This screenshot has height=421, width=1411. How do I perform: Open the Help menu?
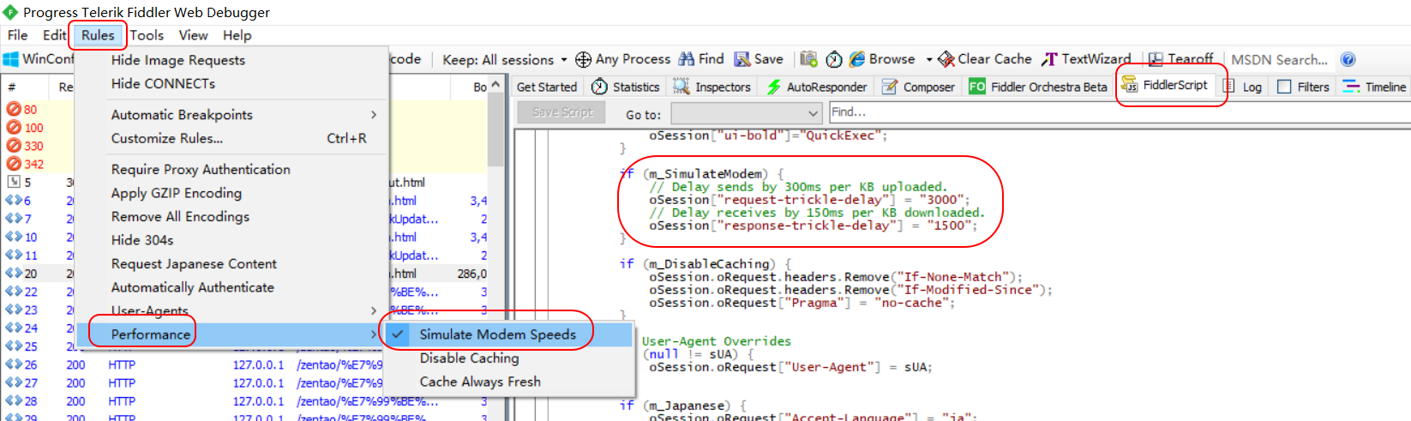[x=237, y=35]
